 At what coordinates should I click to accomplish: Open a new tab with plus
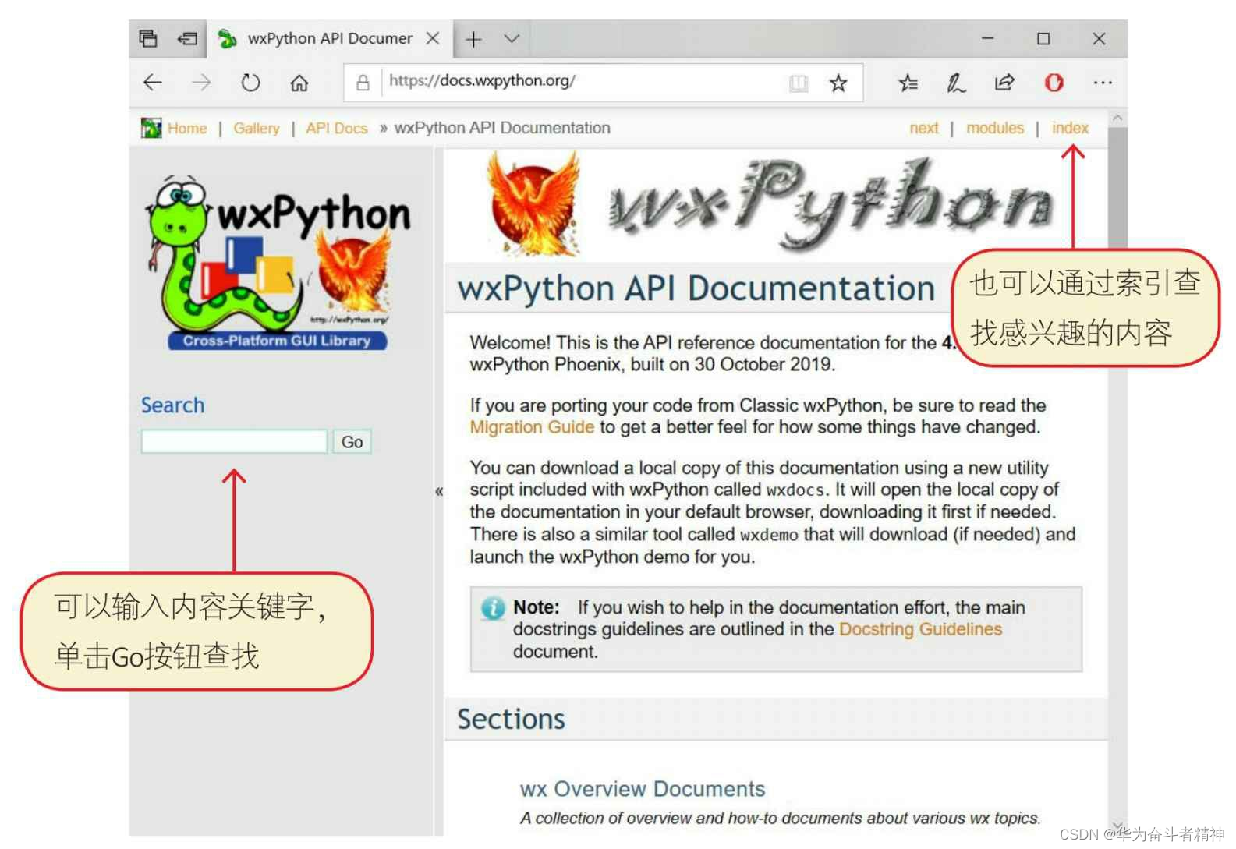coord(473,39)
